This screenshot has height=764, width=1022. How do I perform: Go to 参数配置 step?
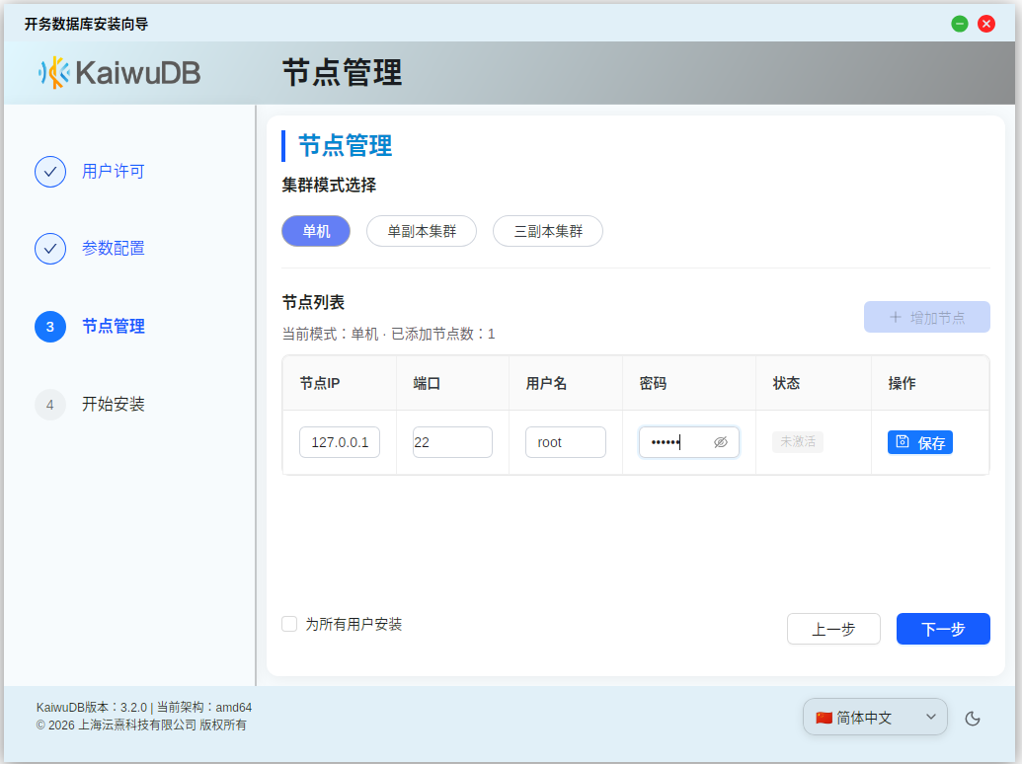pos(113,249)
